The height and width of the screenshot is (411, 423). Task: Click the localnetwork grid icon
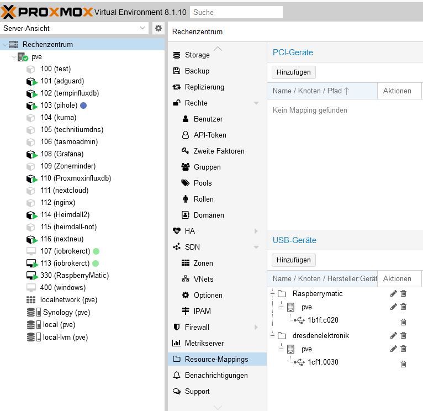coord(31,300)
